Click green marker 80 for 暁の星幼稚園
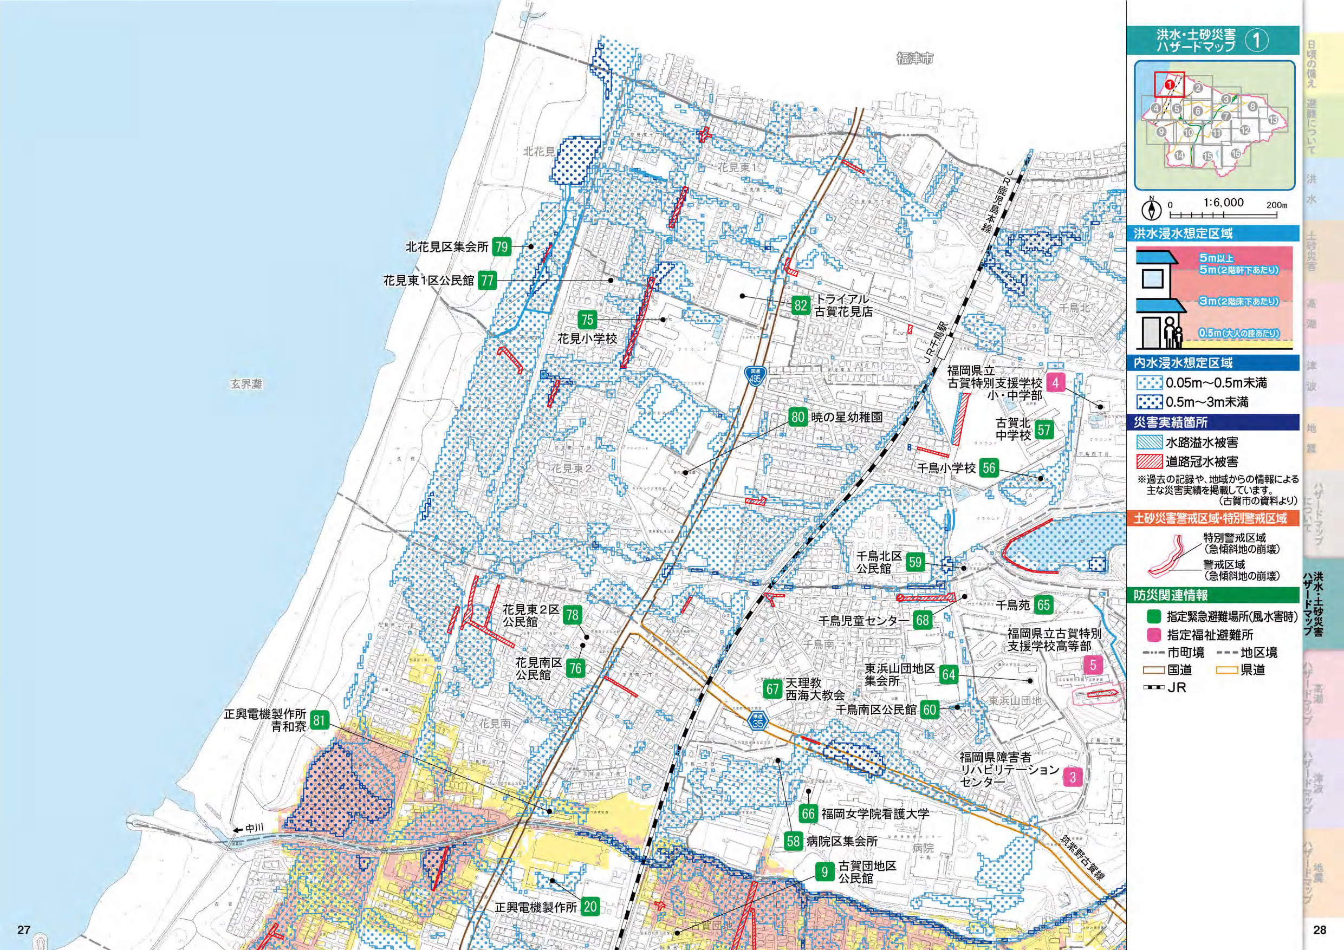Viewport: 1344px width, 950px height. point(798,417)
